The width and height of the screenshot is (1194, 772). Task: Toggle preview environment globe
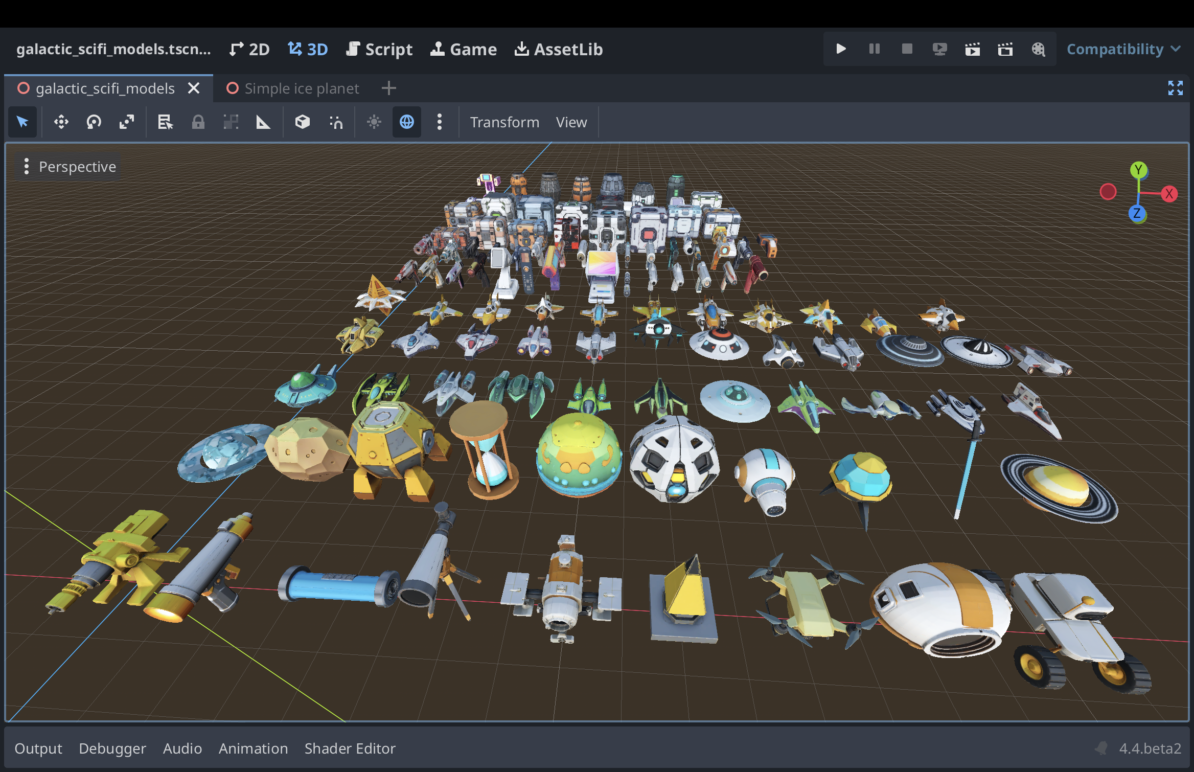tap(407, 122)
